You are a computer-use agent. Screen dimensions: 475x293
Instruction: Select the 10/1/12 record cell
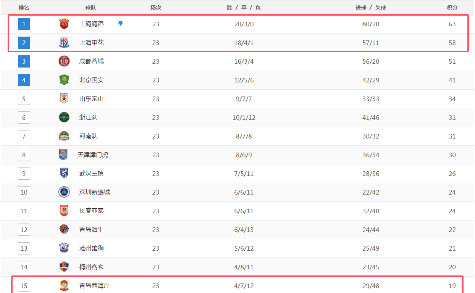coord(244,118)
